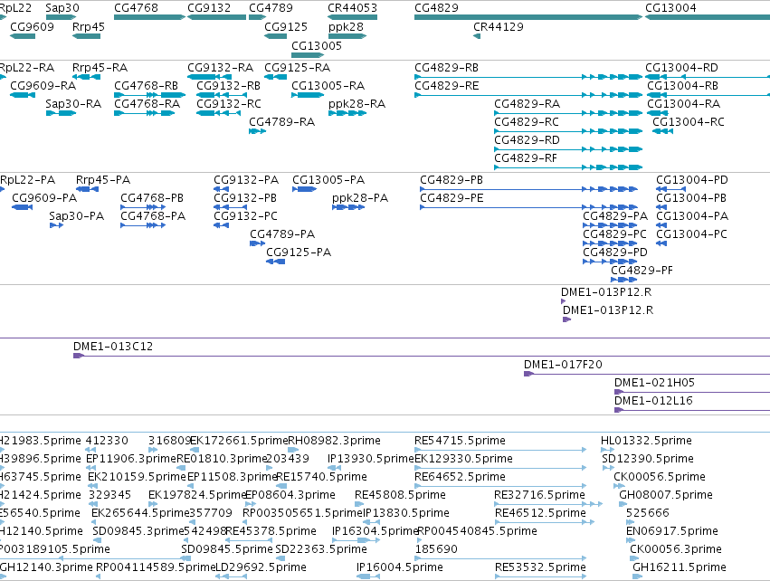Select transcript CG4829-RF

coord(568,167)
